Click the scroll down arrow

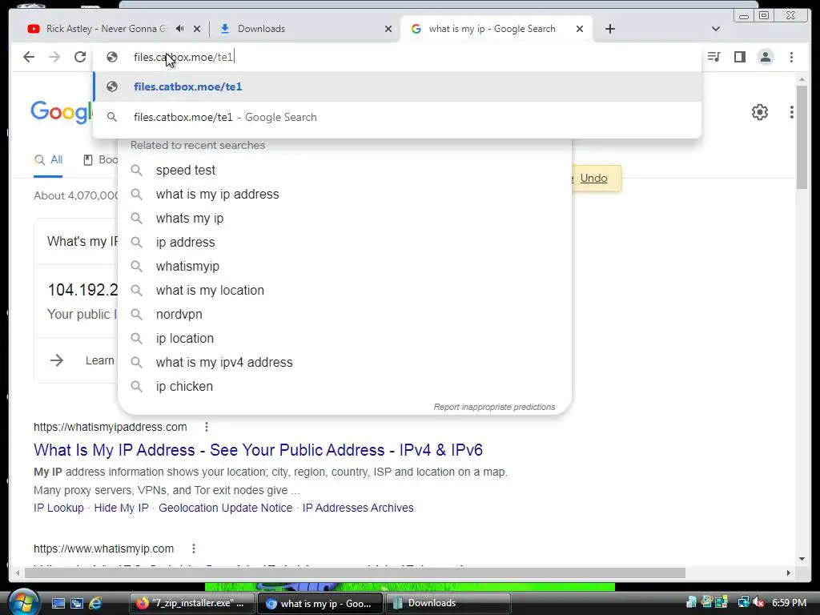coord(802,559)
